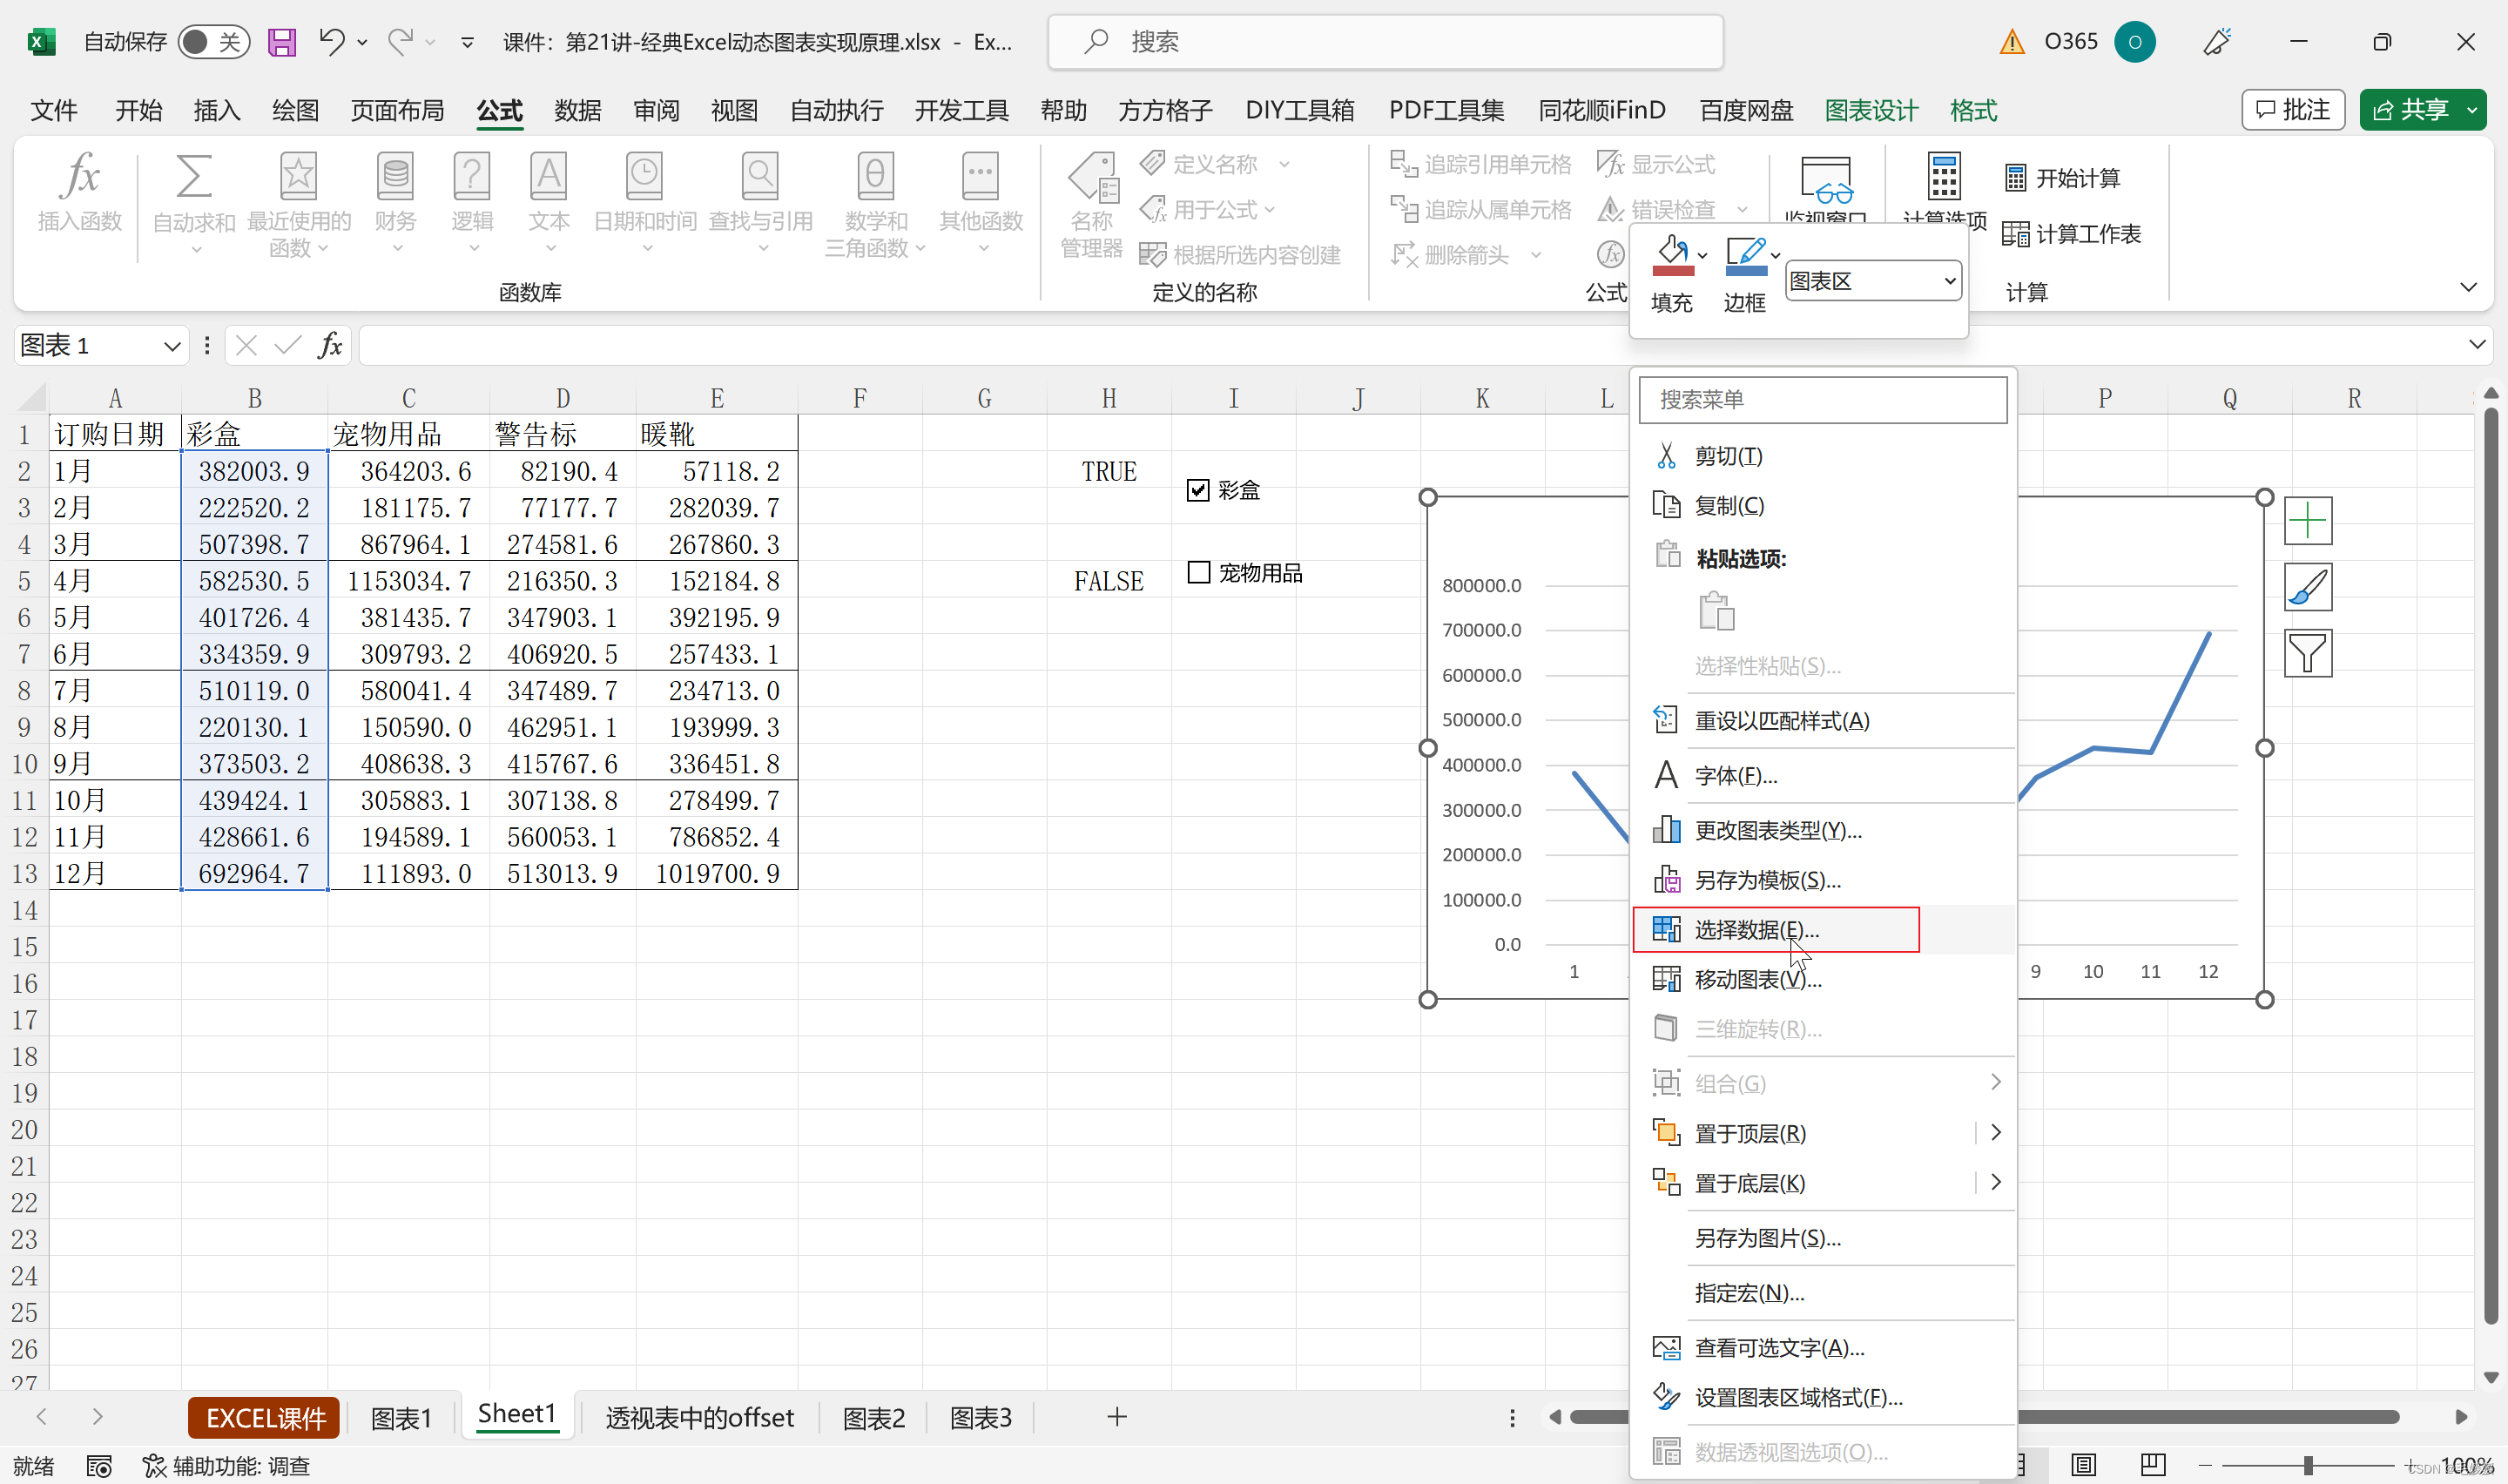
Task: Click 计算工作表 calculate sheet button
Action: [x=2071, y=233]
